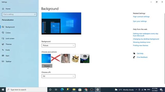165x92 pixels.
Task: Open the clock and date flyout
Action: (x=155, y=90)
